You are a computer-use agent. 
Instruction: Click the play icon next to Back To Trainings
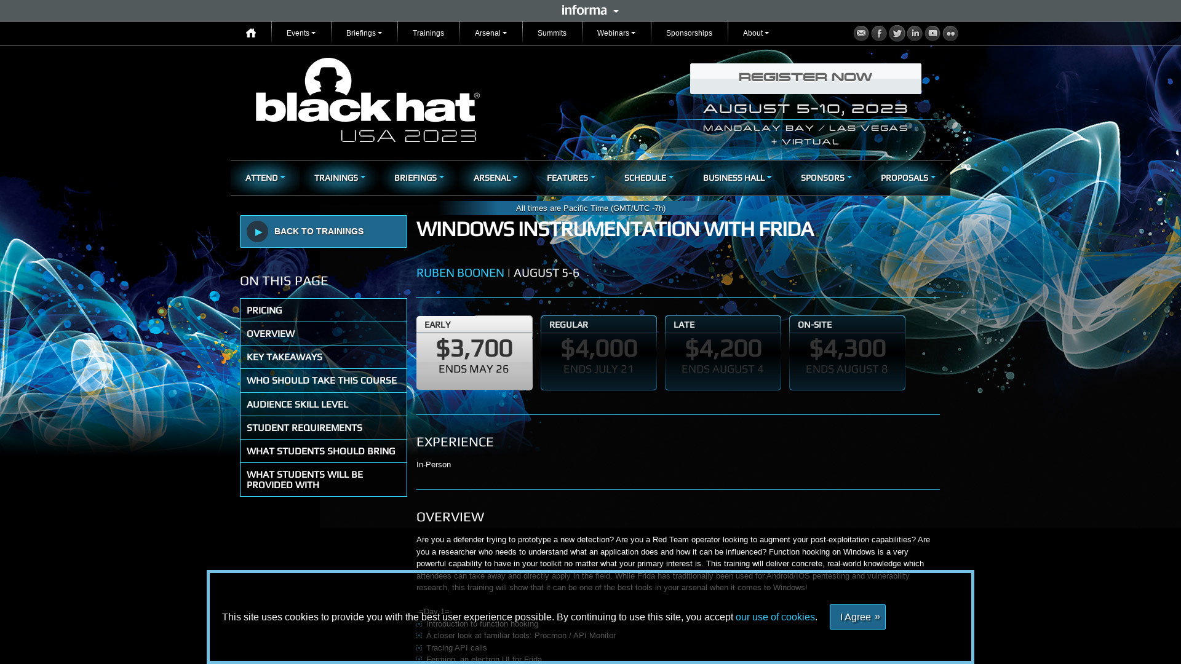[x=258, y=231]
